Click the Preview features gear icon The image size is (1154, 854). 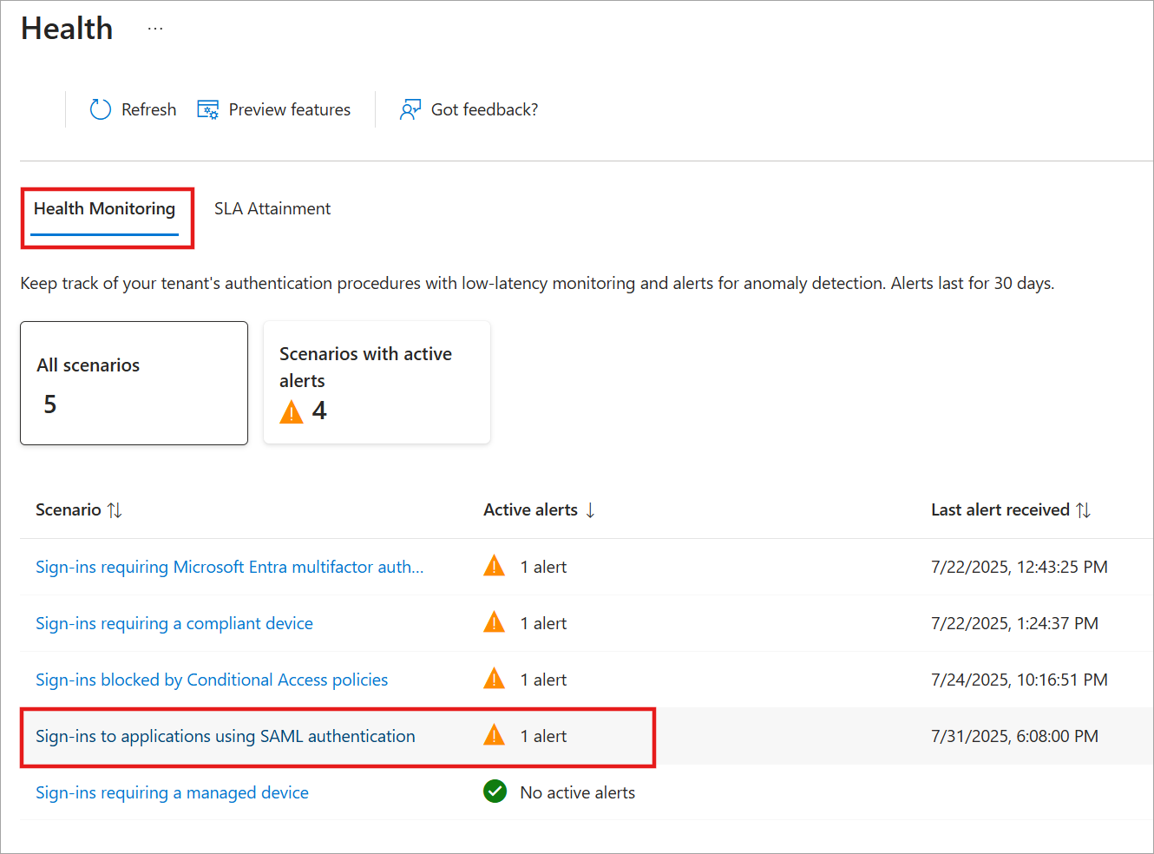(x=207, y=110)
